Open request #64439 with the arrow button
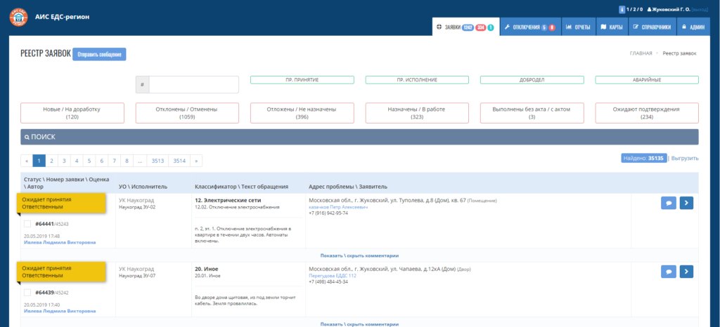720x327 pixels. (686, 272)
